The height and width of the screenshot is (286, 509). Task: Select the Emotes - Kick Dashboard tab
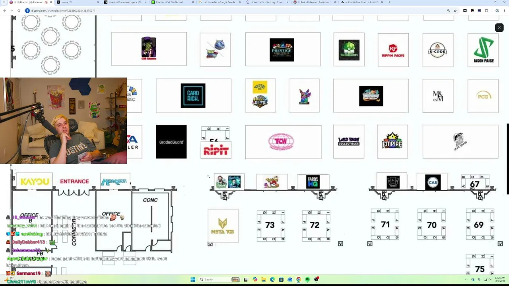pyautogui.click(x=173, y=2)
